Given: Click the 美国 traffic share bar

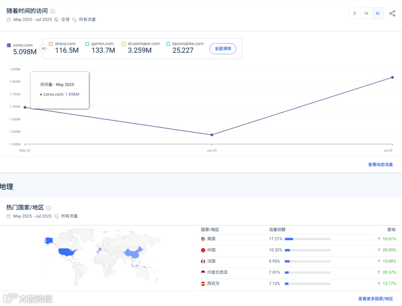Looking at the screenshot, I should (x=308, y=239).
